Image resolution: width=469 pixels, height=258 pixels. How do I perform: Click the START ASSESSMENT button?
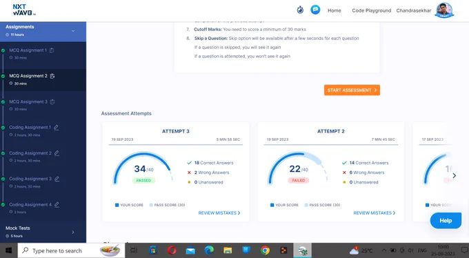352,90
